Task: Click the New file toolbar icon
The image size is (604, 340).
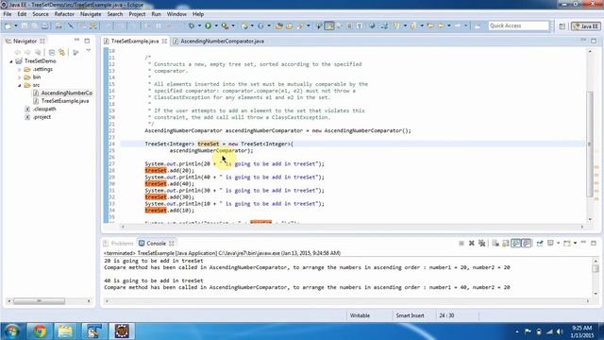Action: point(8,25)
